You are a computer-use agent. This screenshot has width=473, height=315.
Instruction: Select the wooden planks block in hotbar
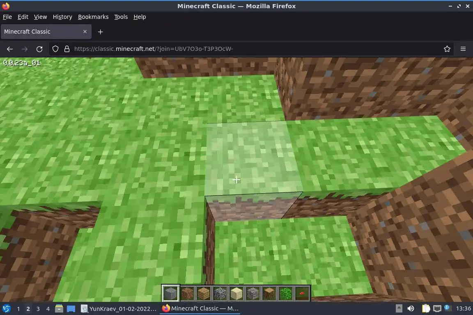point(204,293)
